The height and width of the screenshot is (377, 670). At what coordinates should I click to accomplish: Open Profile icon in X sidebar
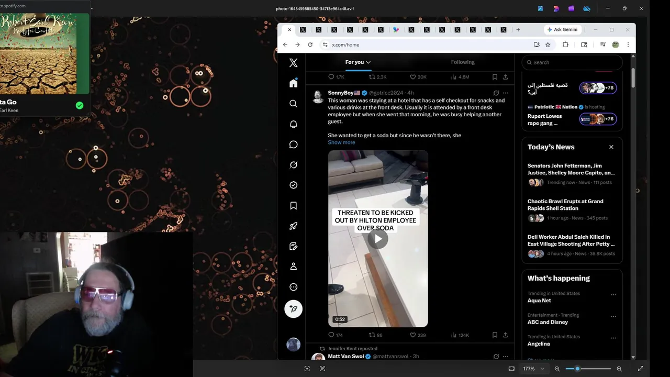(x=293, y=267)
